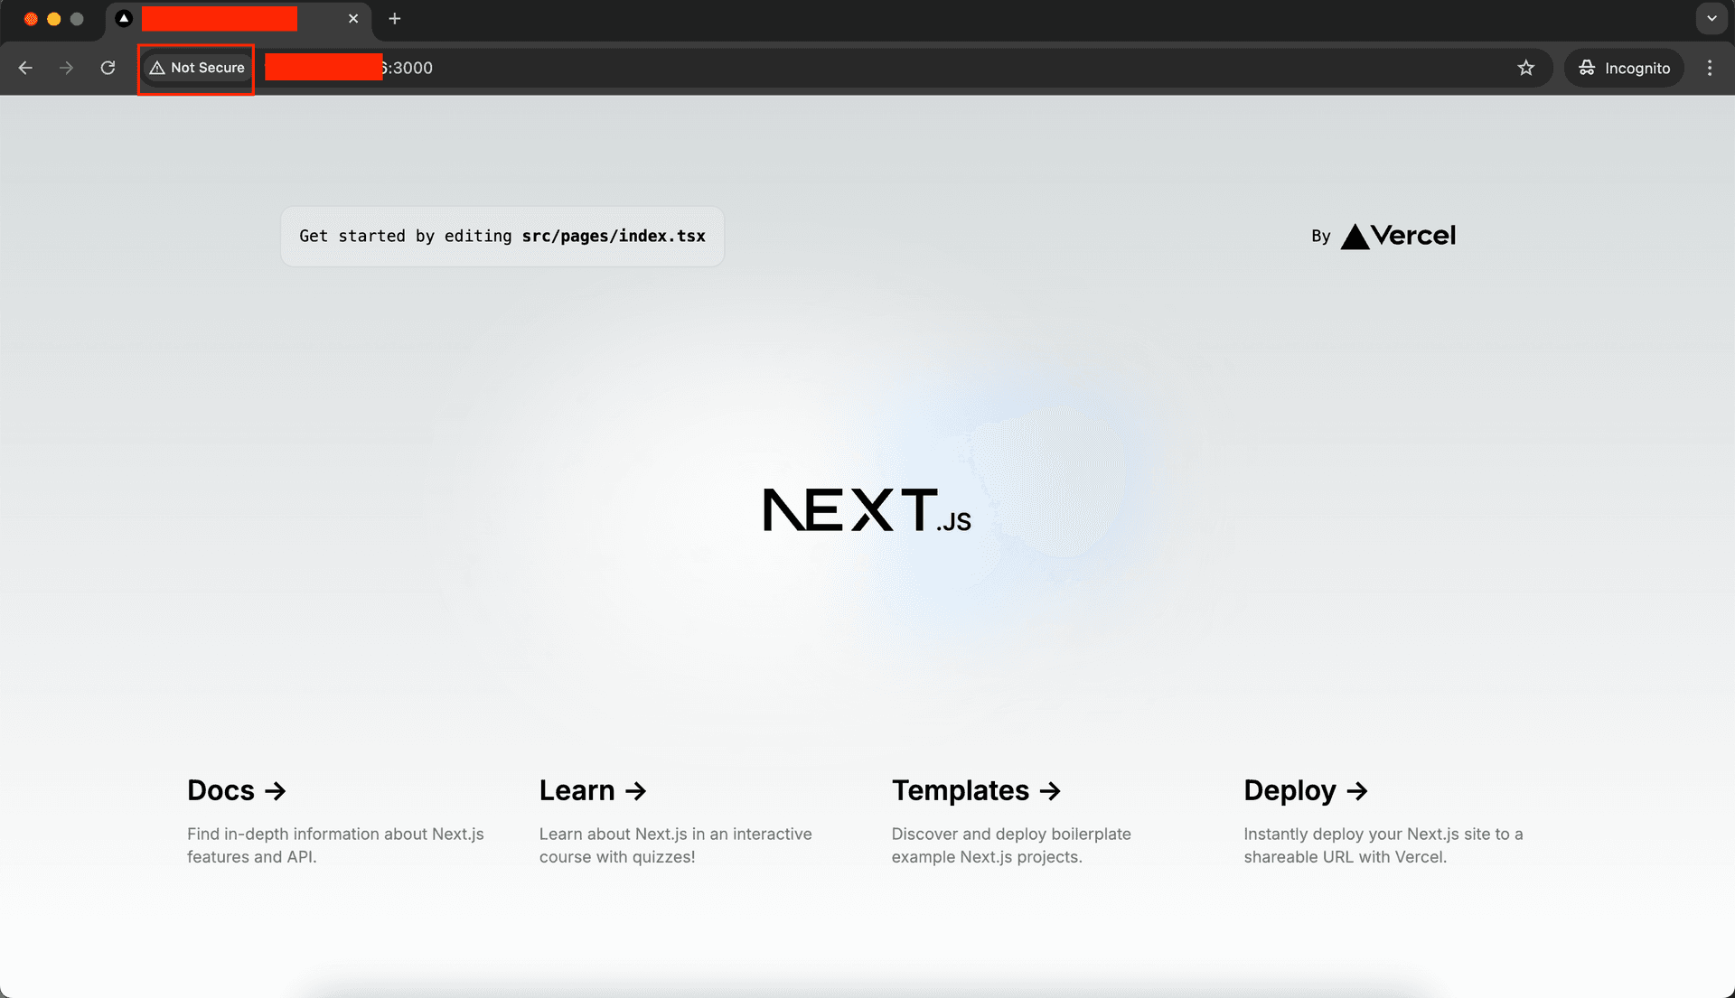Go back with the browser back arrow

25,68
